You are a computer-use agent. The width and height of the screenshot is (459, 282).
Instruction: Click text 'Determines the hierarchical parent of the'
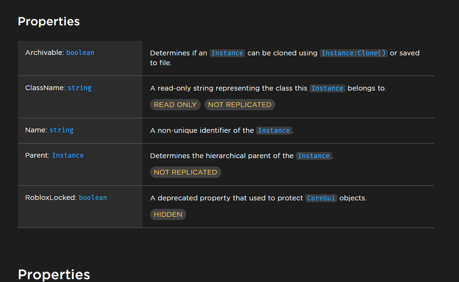pyautogui.click(x=222, y=156)
